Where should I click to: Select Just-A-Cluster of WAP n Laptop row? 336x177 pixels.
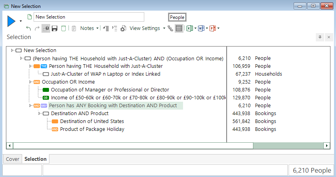click(x=106, y=74)
